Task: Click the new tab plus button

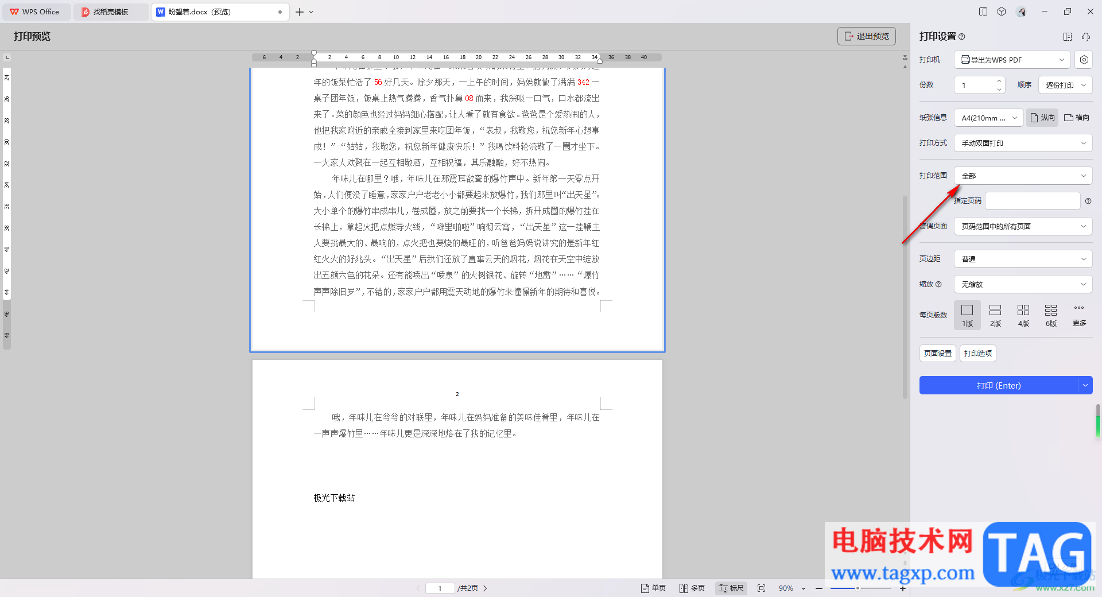Action: click(x=300, y=11)
